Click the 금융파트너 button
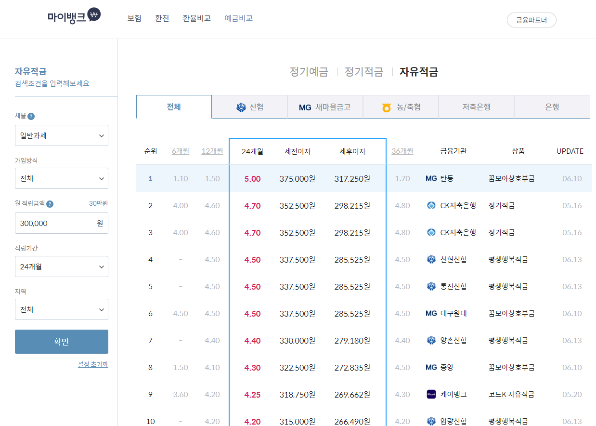 (531, 20)
